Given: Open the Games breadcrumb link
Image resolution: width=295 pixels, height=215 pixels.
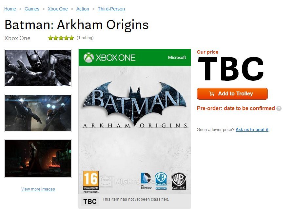Looking at the screenshot, I should point(32,9).
